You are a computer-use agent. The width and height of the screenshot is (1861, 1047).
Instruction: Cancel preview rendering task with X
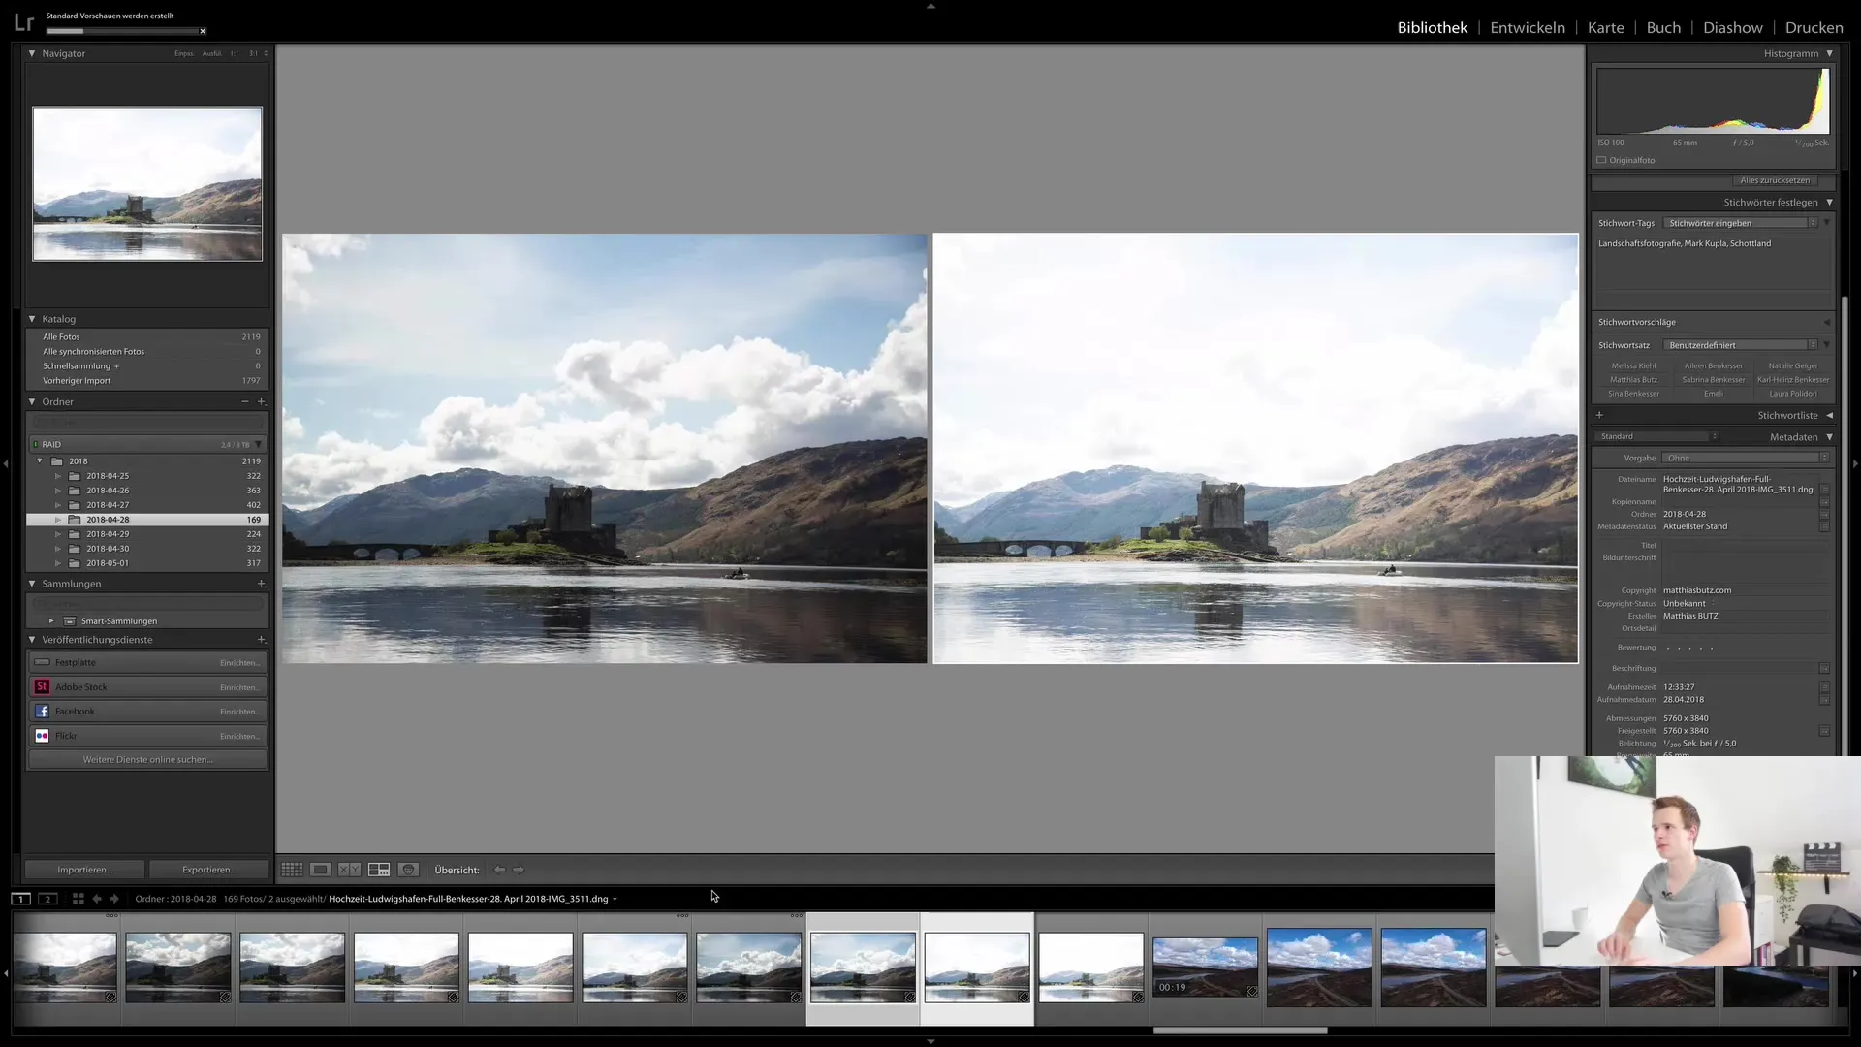(x=203, y=31)
